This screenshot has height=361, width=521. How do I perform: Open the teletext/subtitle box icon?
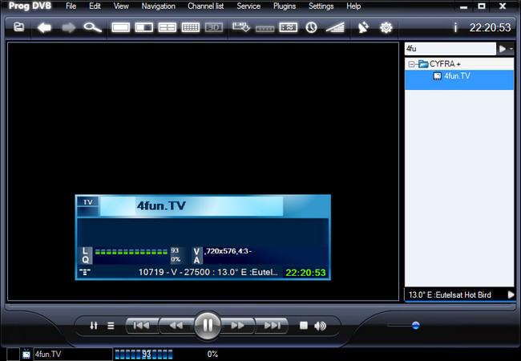tap(288, 27)
